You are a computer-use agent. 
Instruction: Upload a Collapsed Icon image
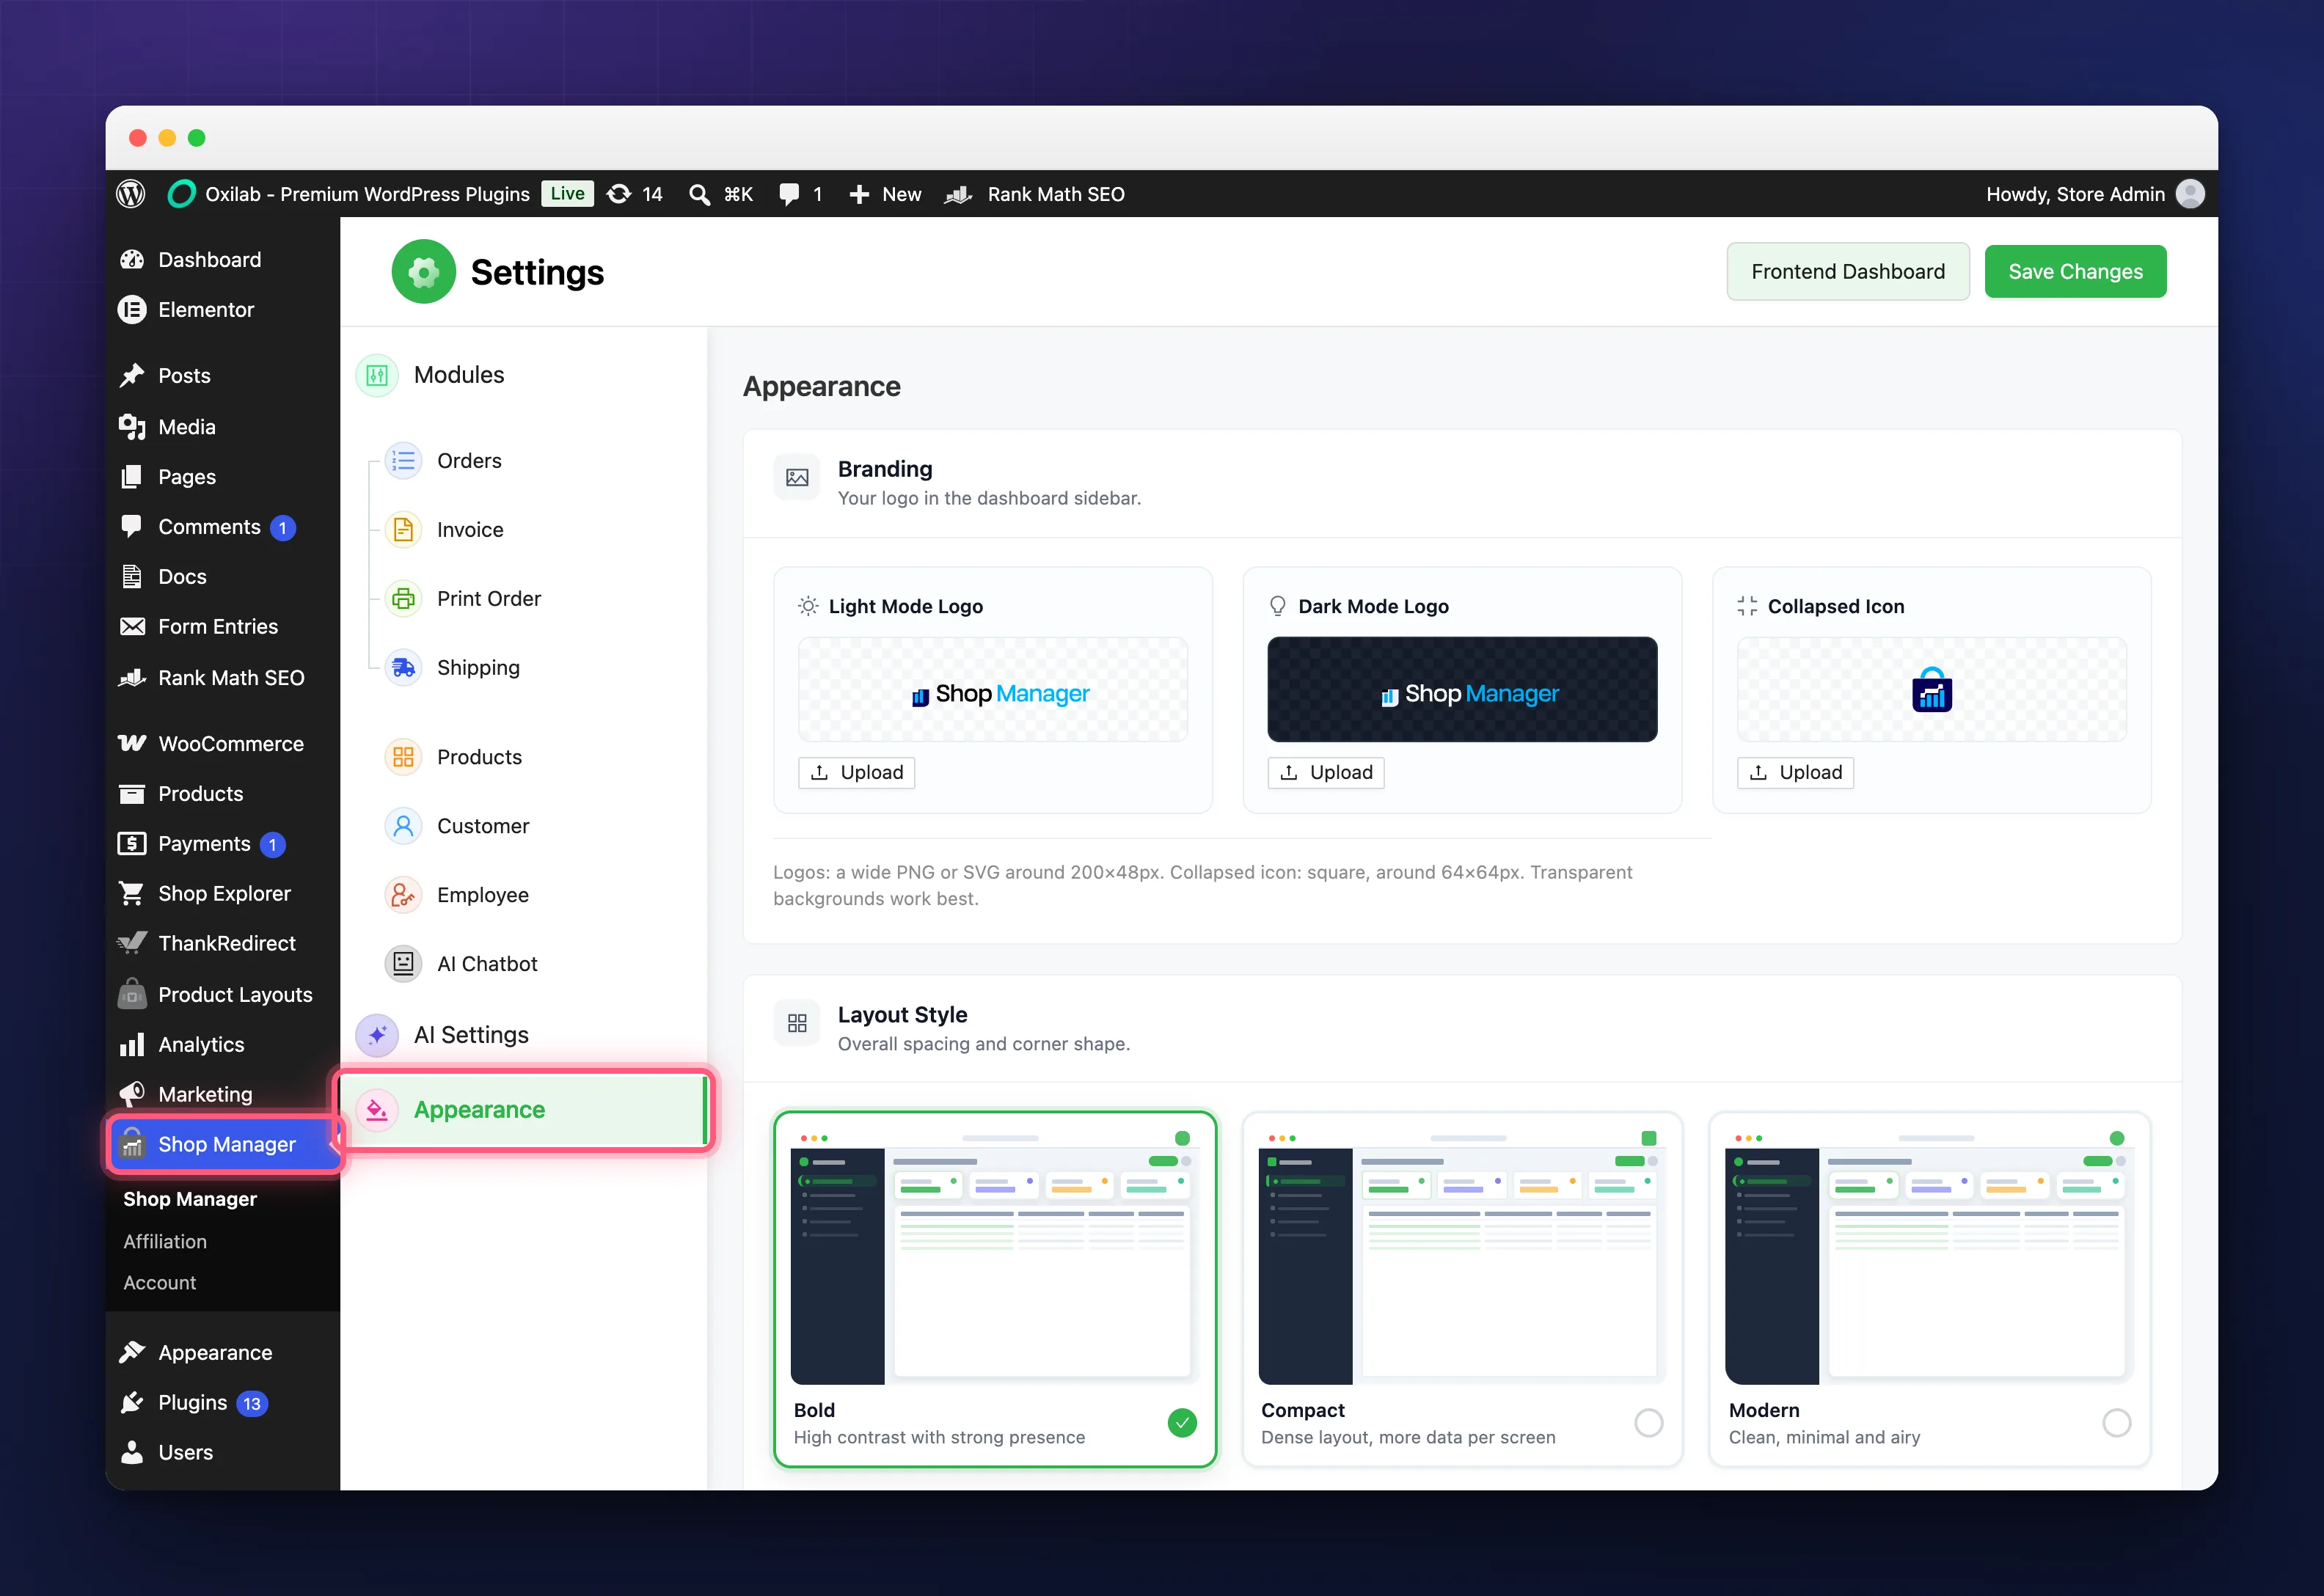1795,773
